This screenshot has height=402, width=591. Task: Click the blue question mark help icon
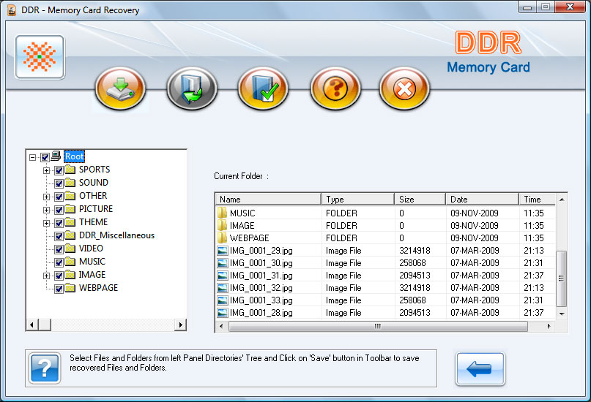[45, 368]
